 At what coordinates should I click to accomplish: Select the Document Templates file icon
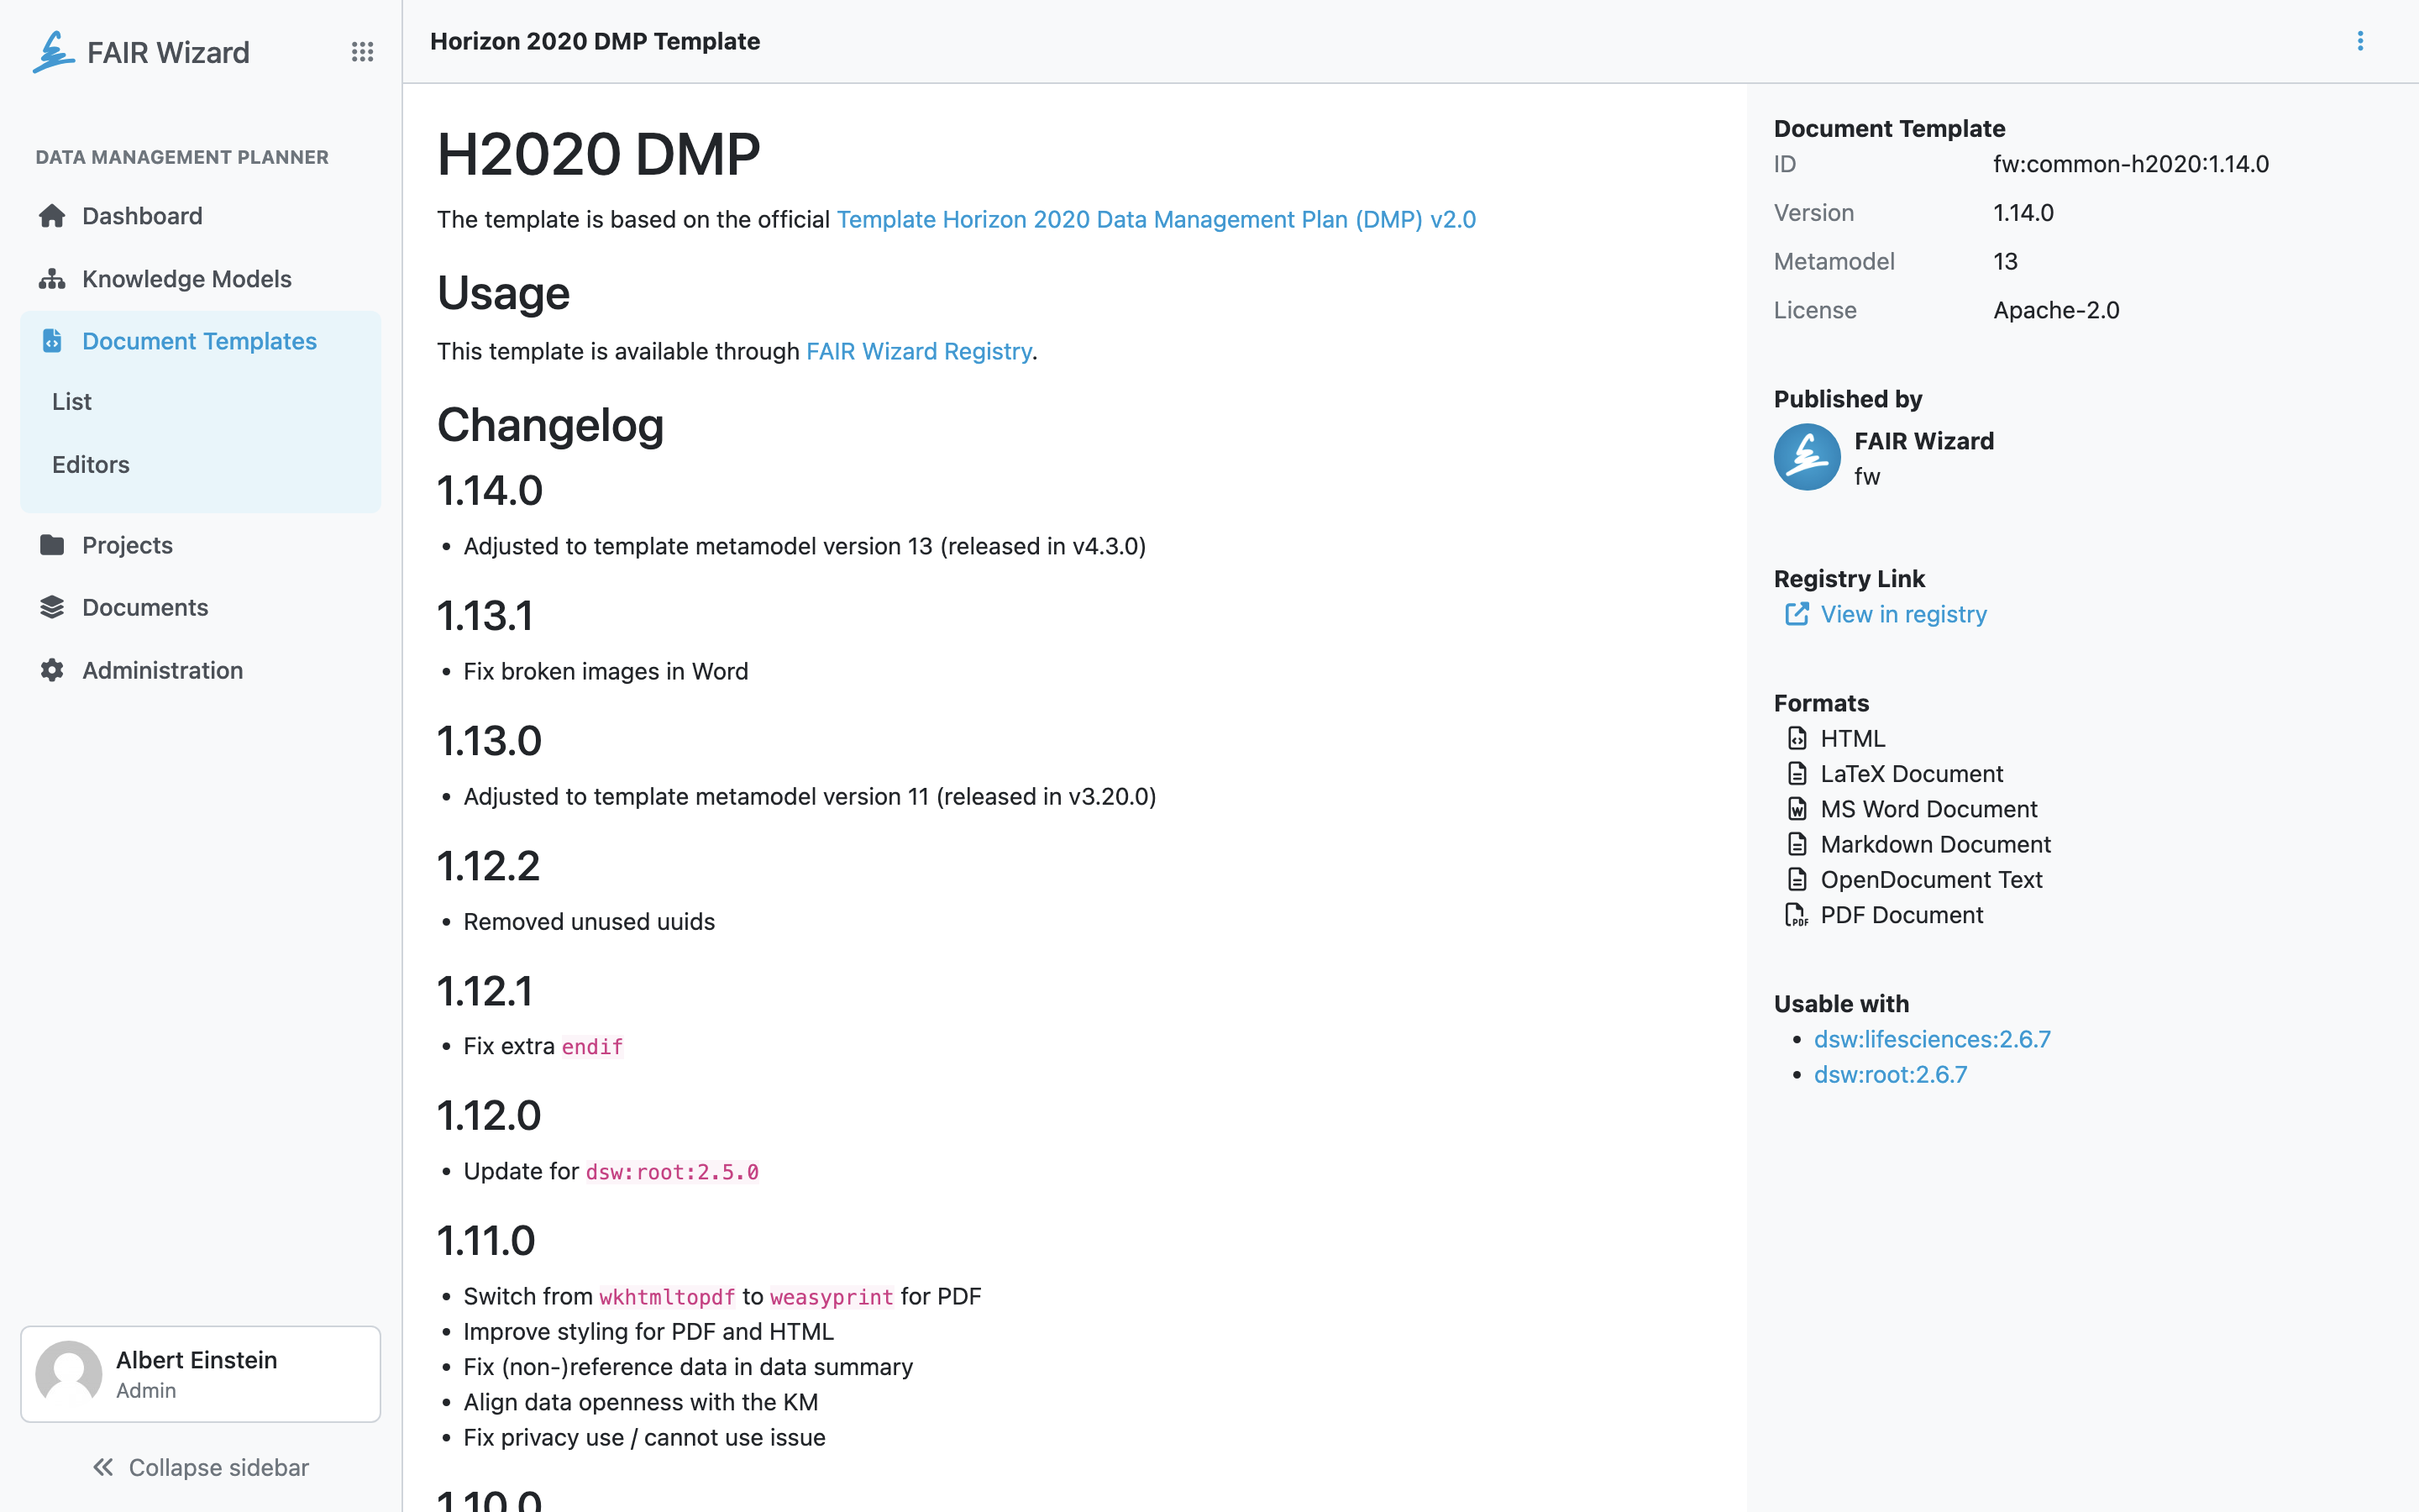coord(52,341)
